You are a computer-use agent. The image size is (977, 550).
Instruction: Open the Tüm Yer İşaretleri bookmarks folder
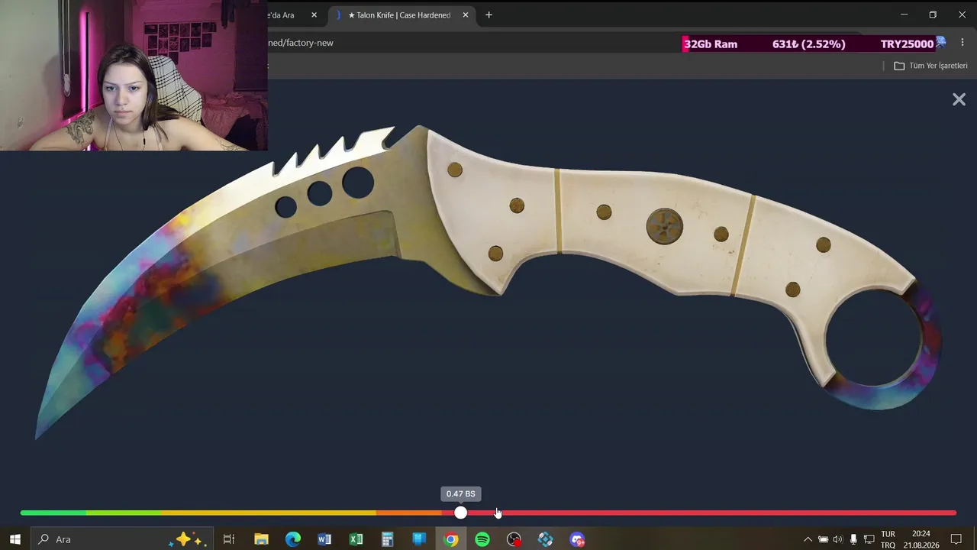930,66
